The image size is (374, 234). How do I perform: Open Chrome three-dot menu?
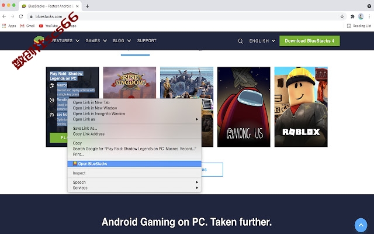click(369, 16)
